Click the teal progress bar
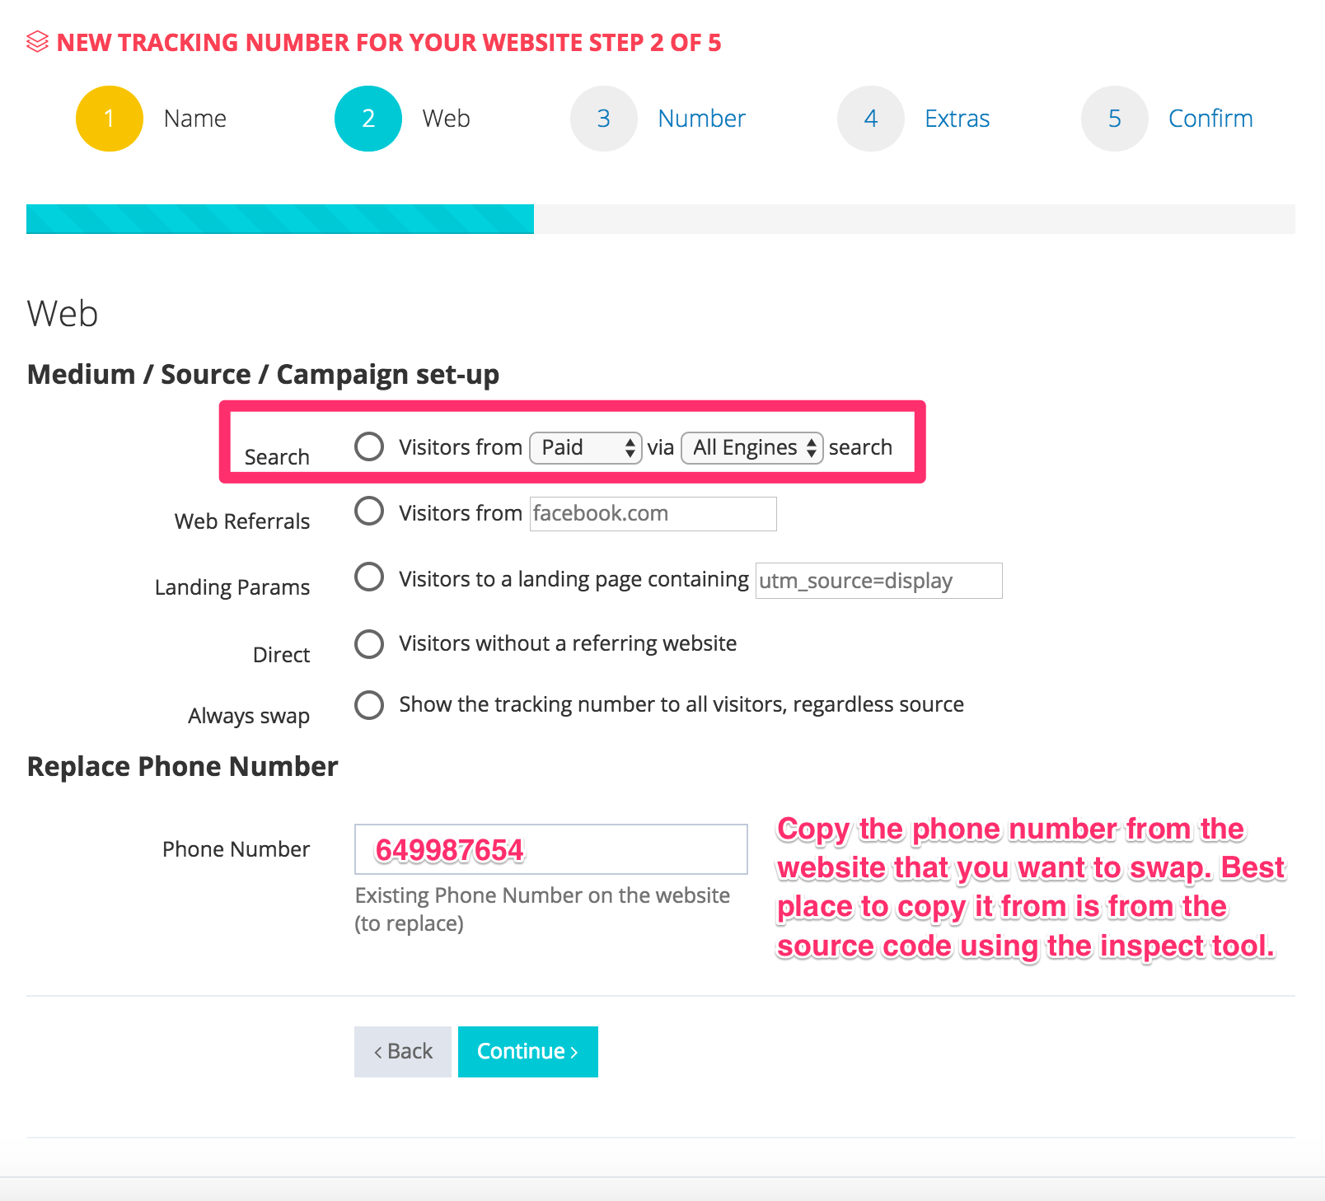 click(280, 219)
